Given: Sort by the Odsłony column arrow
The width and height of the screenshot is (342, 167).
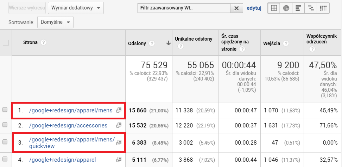Looking at the screenshot, I should click(168, 43).
